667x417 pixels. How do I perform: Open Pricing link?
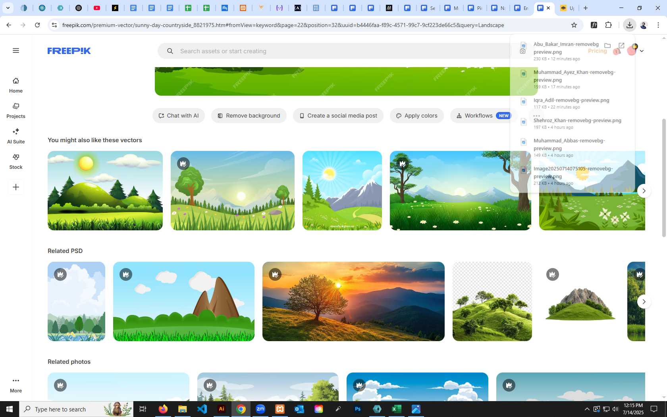[x=598, y=51]
